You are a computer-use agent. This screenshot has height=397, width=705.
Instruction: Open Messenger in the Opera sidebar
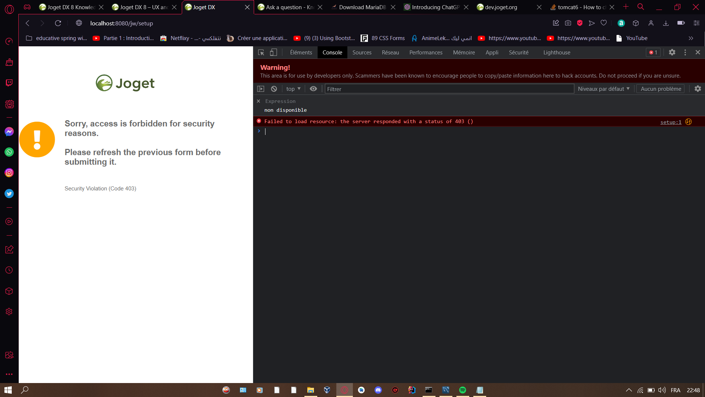click(x=9, y=132)
